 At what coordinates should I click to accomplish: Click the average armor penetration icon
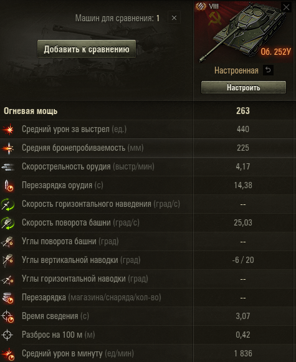[8, 148]
